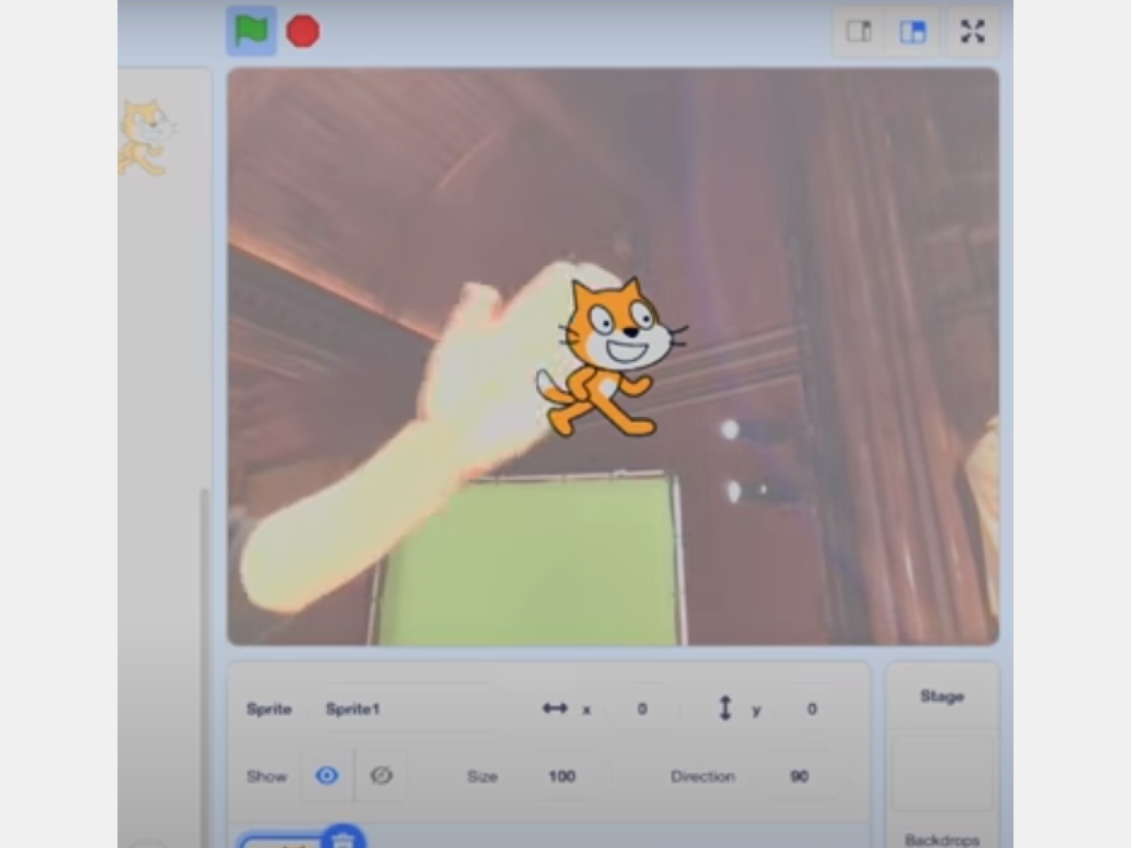Click the vertical y arrows icon

click(725, 709)
